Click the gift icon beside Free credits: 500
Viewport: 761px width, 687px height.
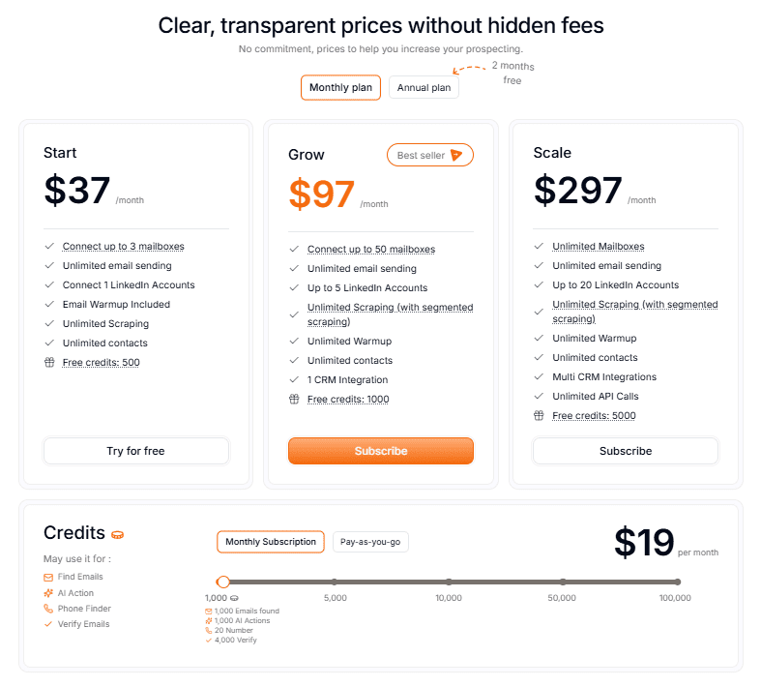pos(48,363)
